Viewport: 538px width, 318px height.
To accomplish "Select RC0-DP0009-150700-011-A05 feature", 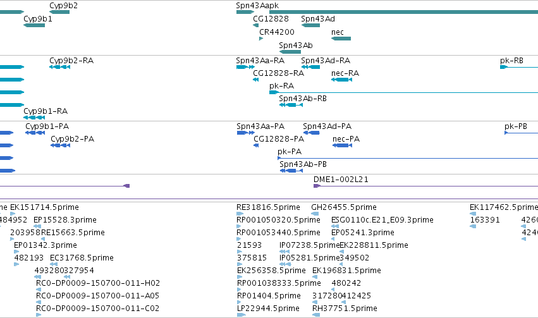I will [39, 302].
